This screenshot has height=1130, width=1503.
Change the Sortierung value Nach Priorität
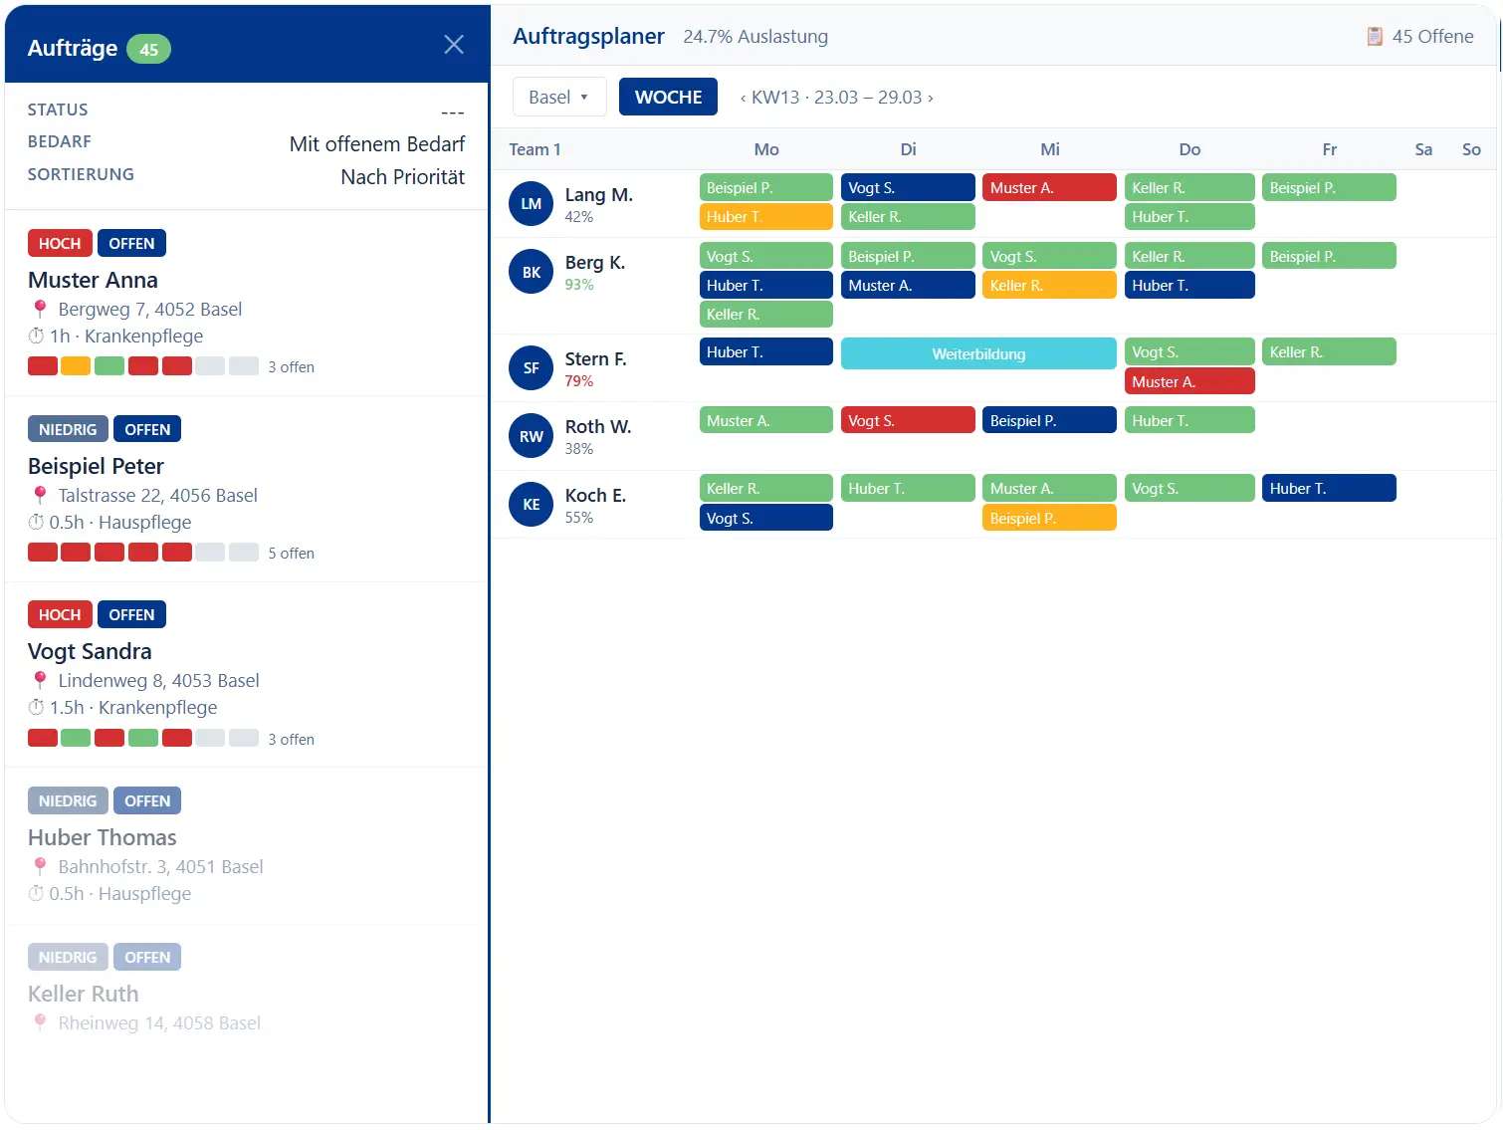[x=402, y=177]
